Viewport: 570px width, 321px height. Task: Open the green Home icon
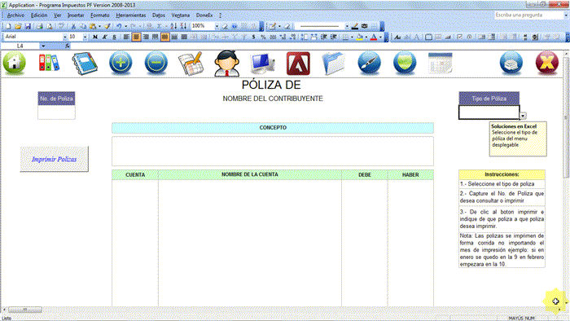[x=15, y=63]
